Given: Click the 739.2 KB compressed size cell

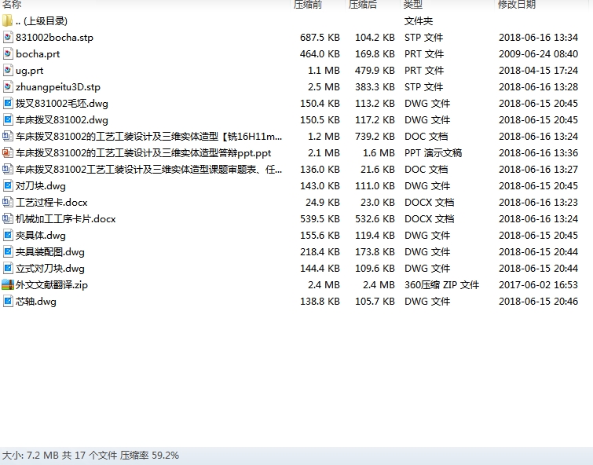Looking at the screenshot, I should 375,136.
